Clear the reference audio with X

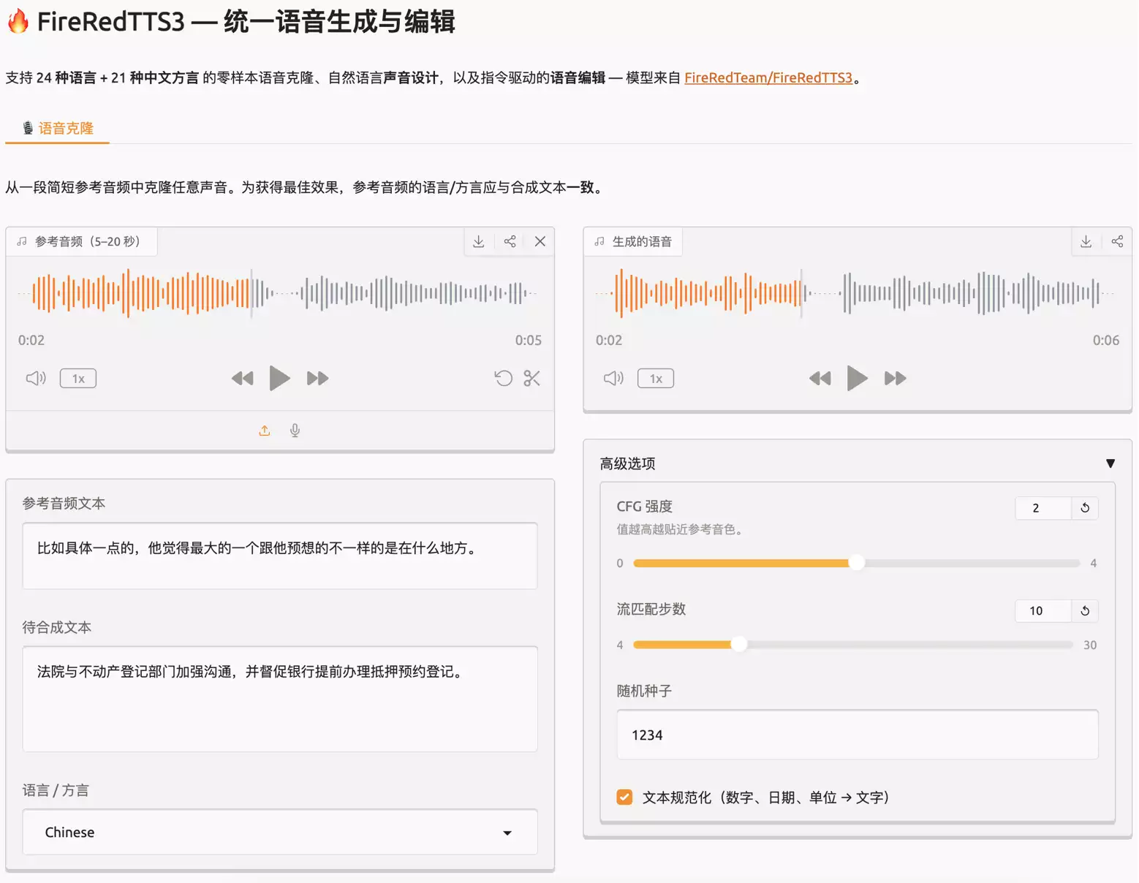click(x=540, y=241)
